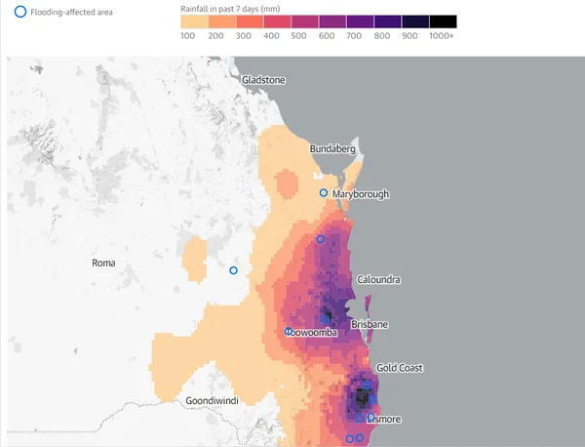Select the Roma town label

click(x=103, y=264)
